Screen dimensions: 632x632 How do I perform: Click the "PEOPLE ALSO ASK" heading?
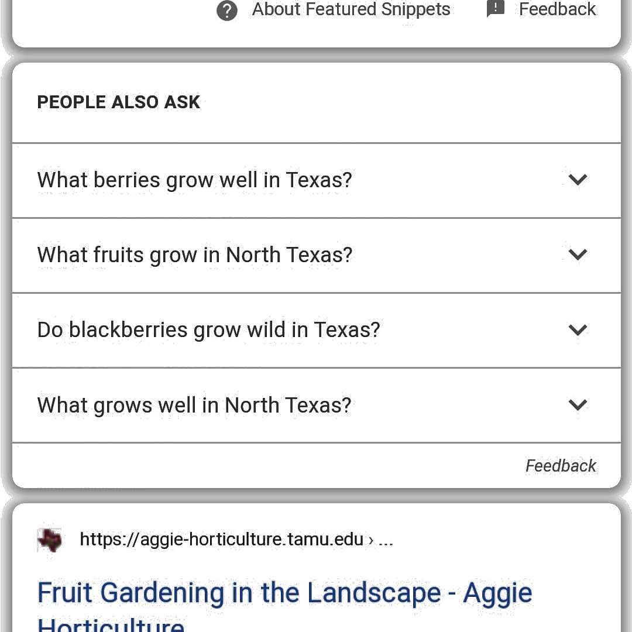tap(119, 102)
